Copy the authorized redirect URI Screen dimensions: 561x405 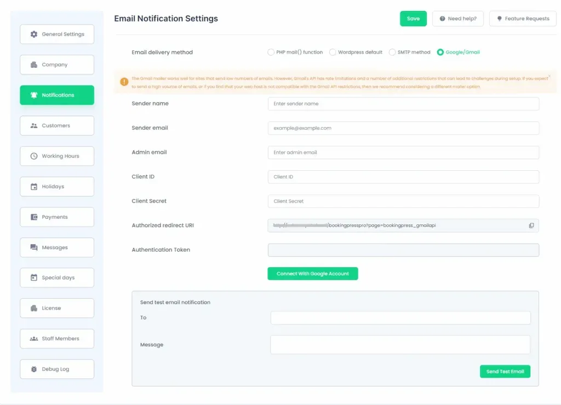click(x=531, y=225)
